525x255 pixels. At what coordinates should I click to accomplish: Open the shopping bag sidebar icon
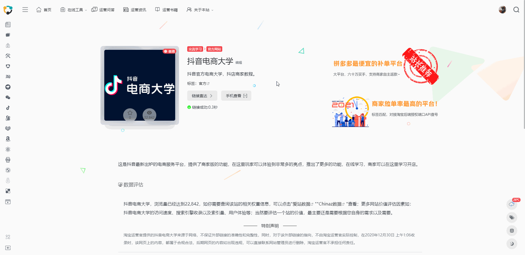[8, 45]
